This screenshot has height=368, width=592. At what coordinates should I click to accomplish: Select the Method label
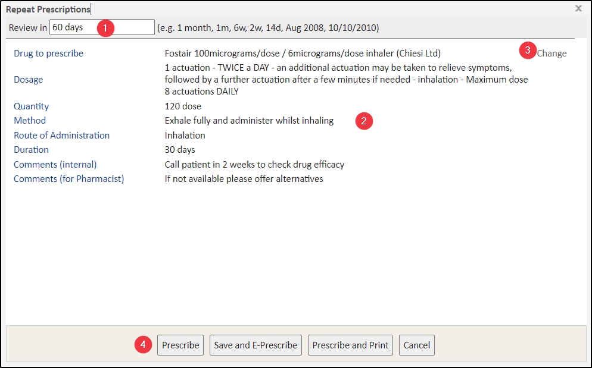(x=30, y=121)
